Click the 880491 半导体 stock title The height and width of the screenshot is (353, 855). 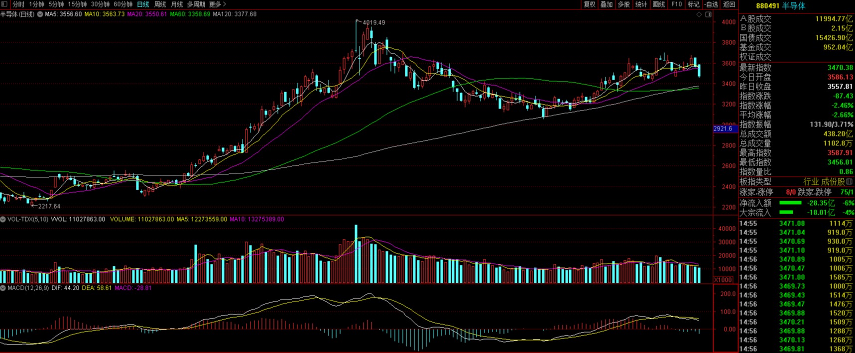coord(780,6)
